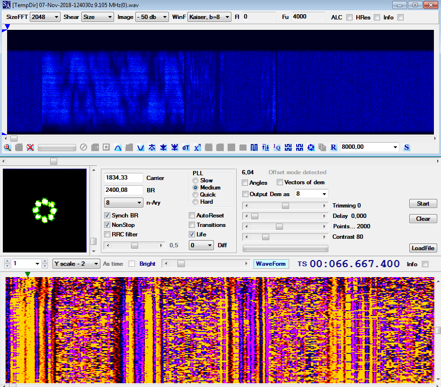441x387 pixels.
Task: Click the constellation diagram display
Action: click(45, 210)
